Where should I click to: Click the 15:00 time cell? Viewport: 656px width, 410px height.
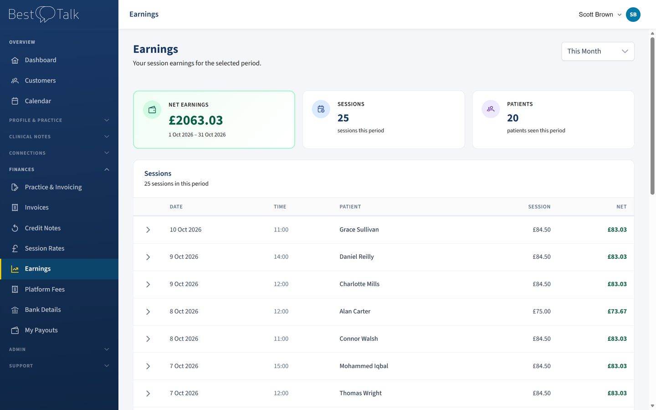click(281, 366)
